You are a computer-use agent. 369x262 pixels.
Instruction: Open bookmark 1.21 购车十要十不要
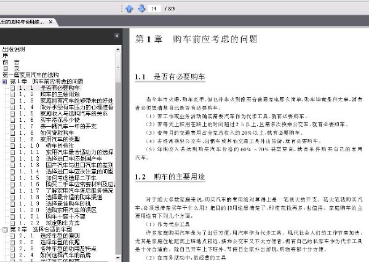[52, 216]
